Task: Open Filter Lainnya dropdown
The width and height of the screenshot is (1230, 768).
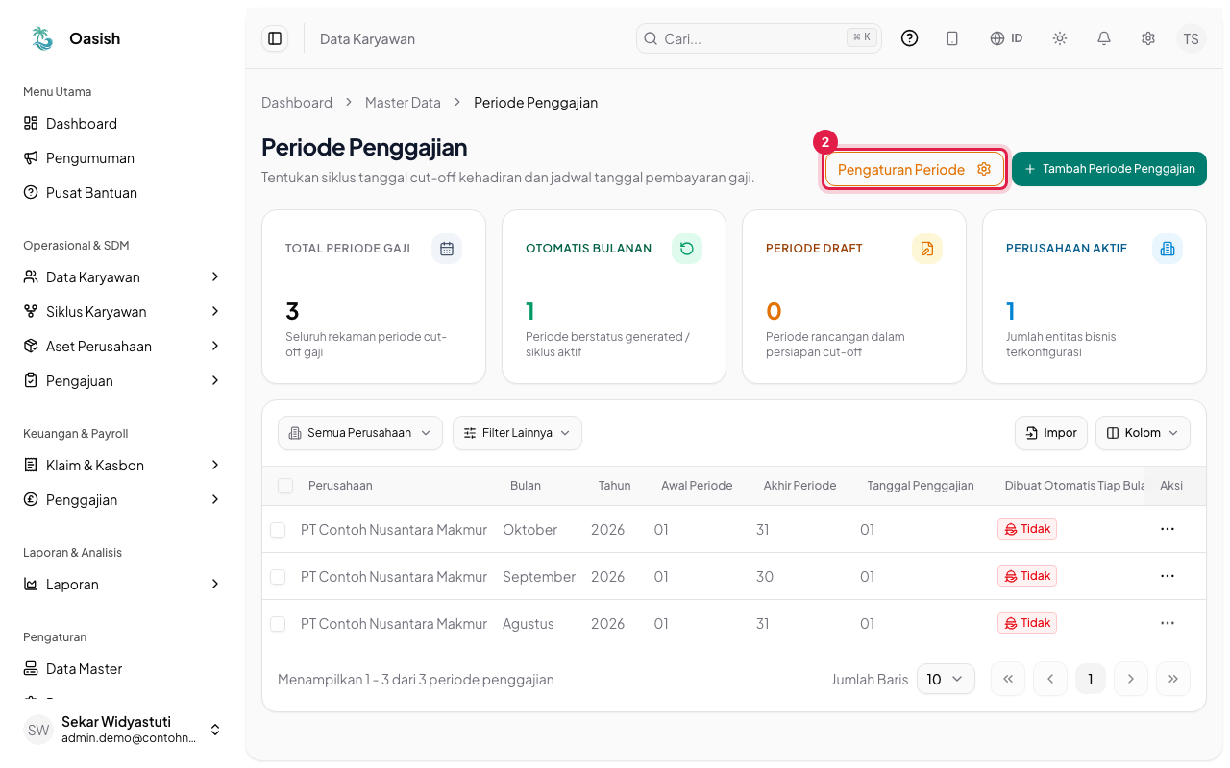Action: click(x=517, y=433)
